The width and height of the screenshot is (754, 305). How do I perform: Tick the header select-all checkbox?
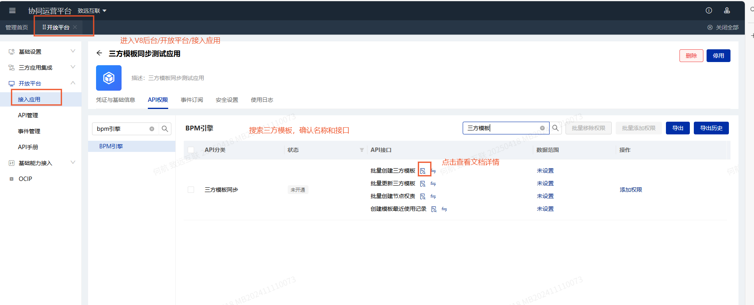click(191, 150)
